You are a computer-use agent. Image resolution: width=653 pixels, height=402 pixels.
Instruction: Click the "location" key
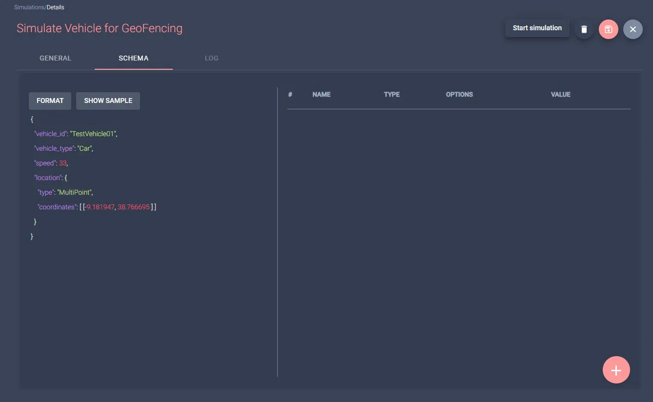(48, 178)
